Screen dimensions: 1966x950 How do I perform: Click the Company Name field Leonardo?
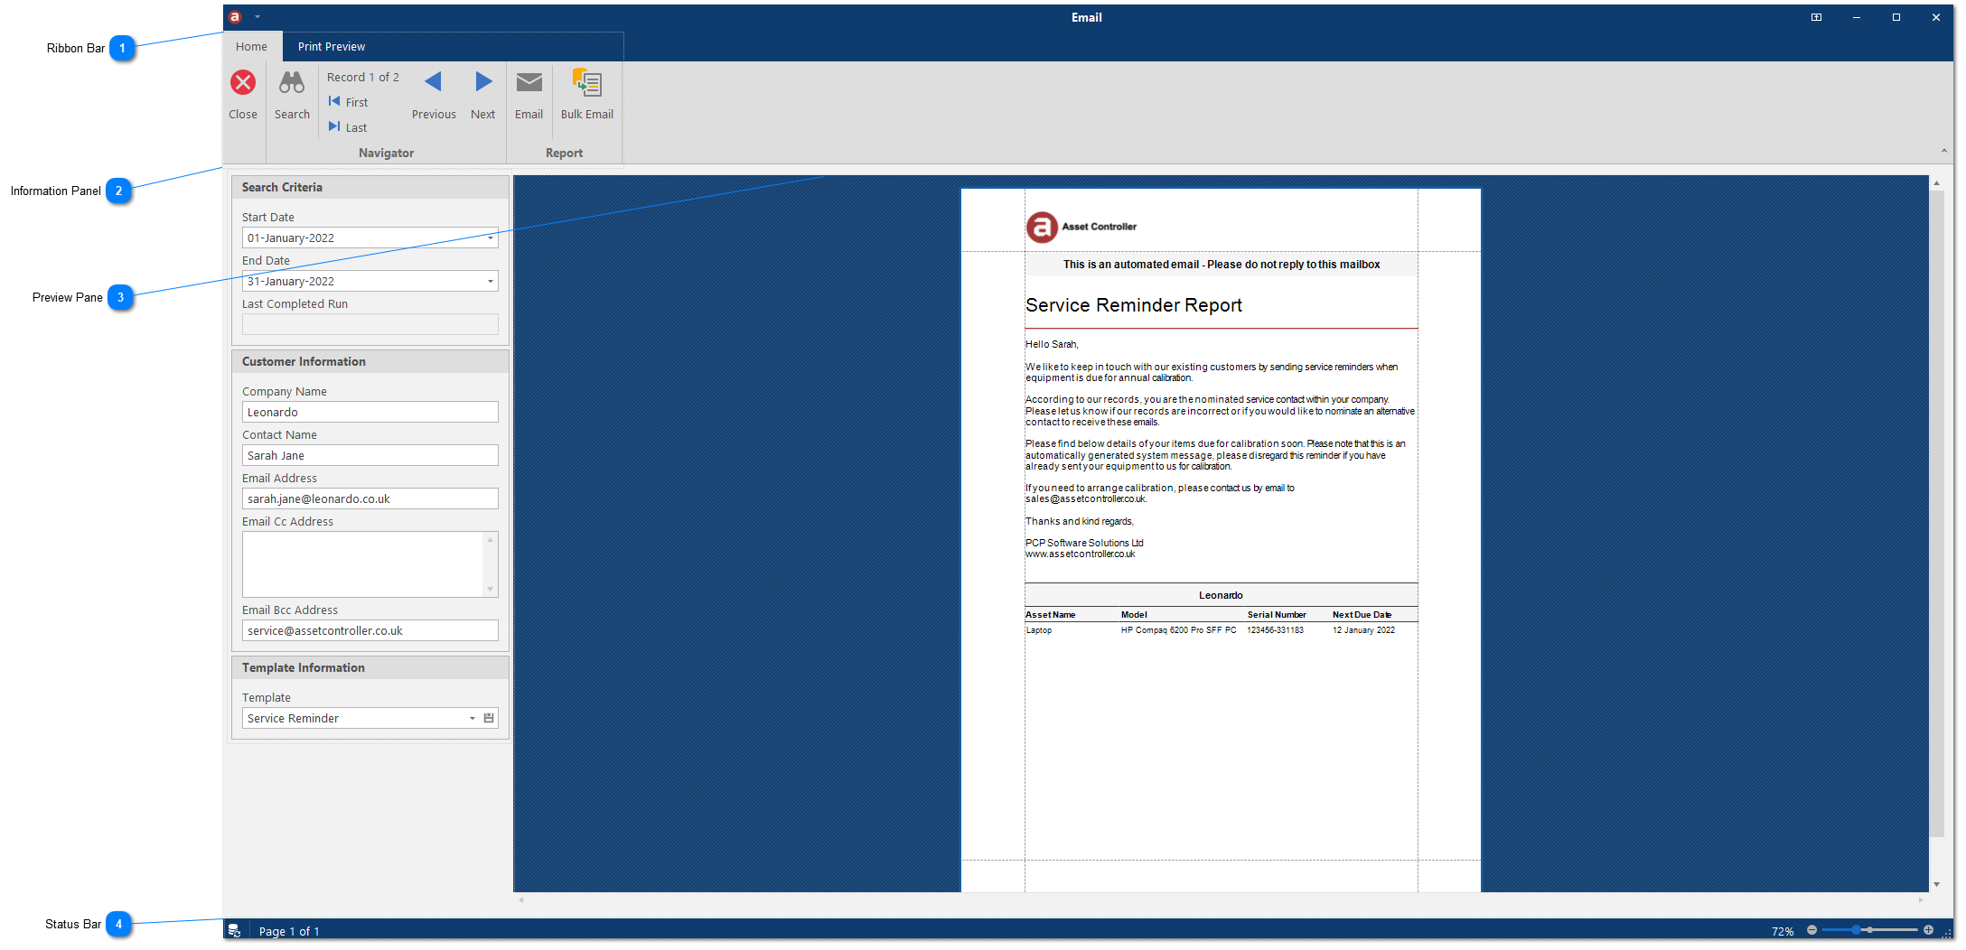tap(370, 412)
